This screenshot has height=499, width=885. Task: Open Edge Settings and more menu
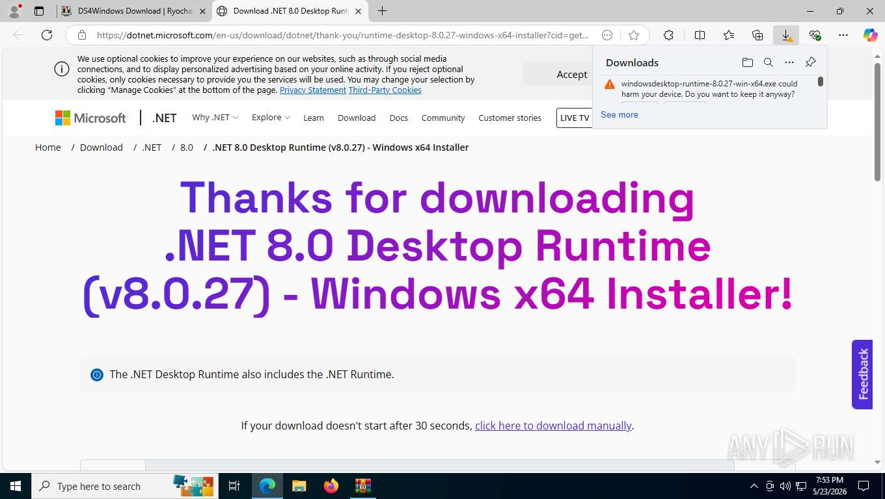tap(843, 35)
